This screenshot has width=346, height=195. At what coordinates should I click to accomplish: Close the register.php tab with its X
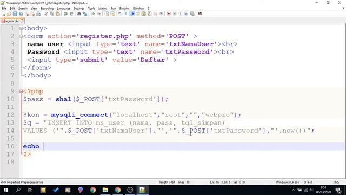(22, 21)
